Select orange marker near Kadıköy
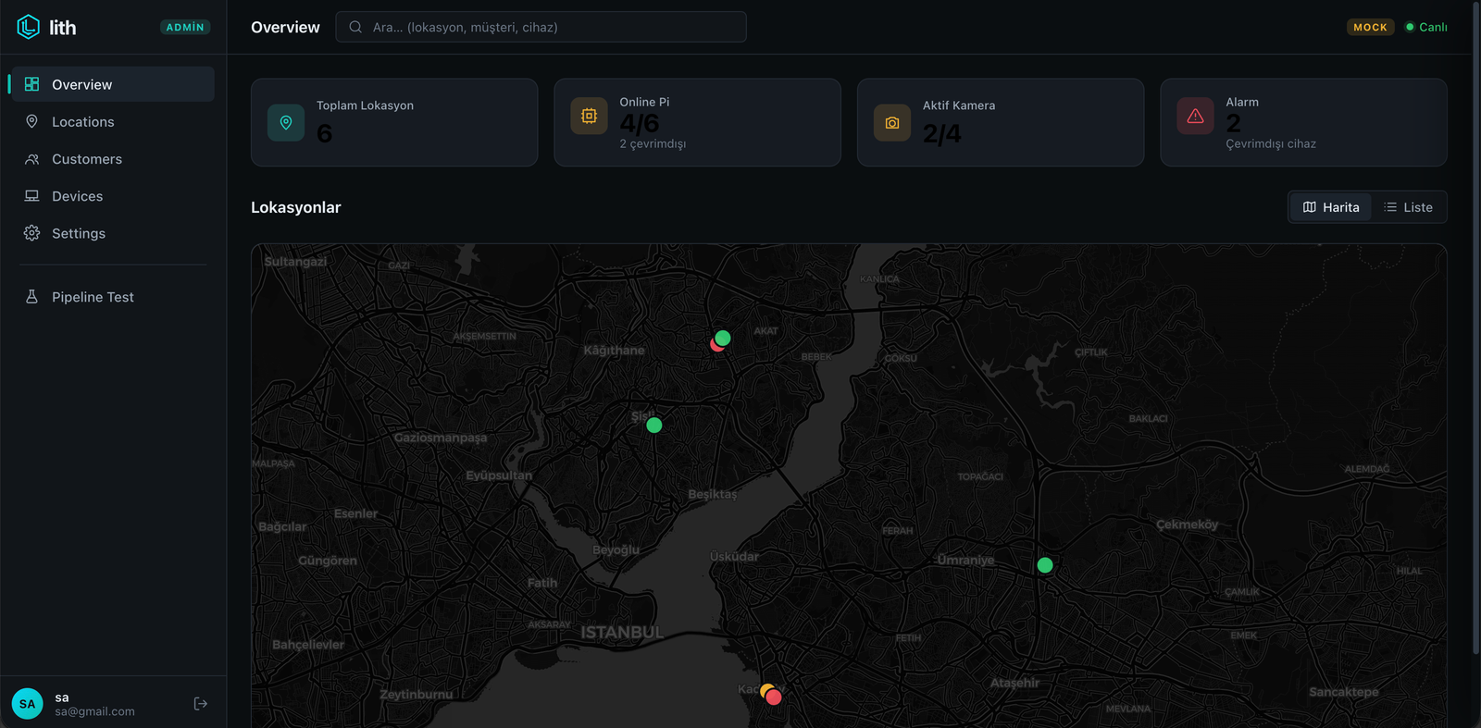 pyautogui.click(x=765, y=689)
